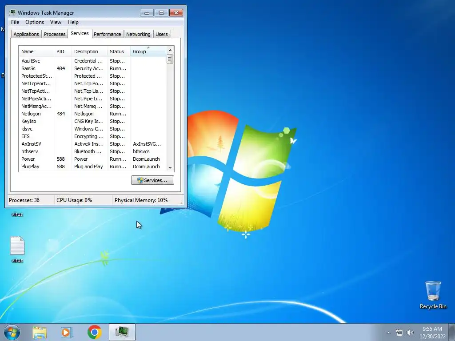Select the AxInstSV service row
This screenshot has height=341, width=455.
pos(92,144)
